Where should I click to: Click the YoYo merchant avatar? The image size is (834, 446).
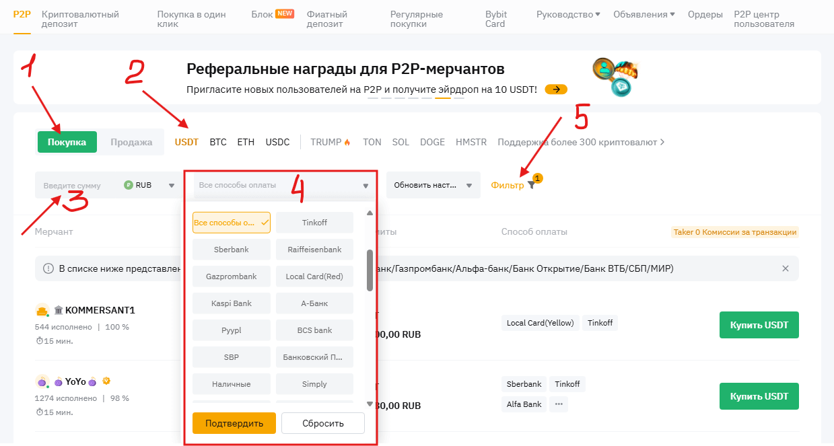[42, 381]
